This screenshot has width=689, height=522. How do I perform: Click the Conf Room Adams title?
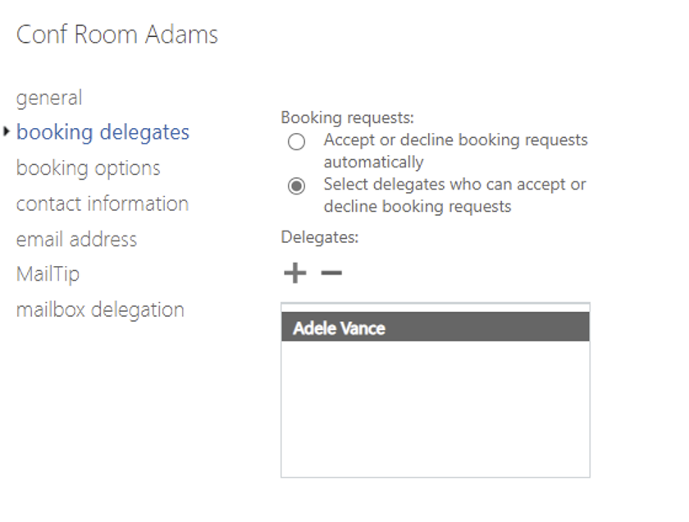116,34
